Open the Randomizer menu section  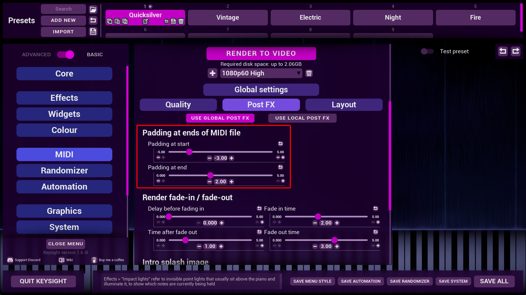pyautogui.click(x=64, y=170)
